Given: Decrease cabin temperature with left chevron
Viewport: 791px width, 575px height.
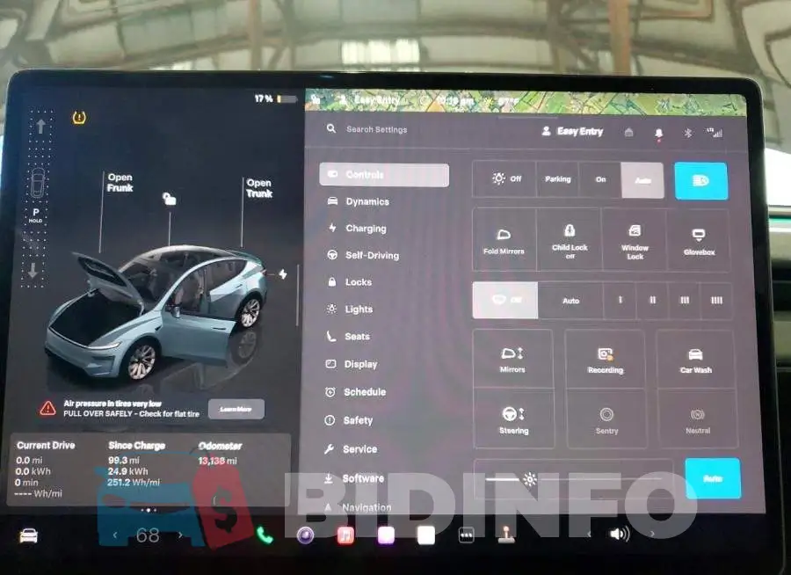Looking at the screenshot, I should pos(115,535).
